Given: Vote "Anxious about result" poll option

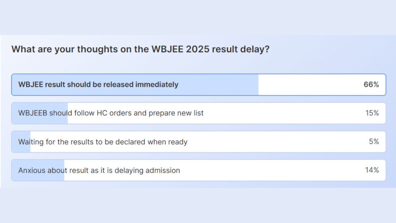Looking at the screenshot, I should pyautogui.click(x=99, y=170).
